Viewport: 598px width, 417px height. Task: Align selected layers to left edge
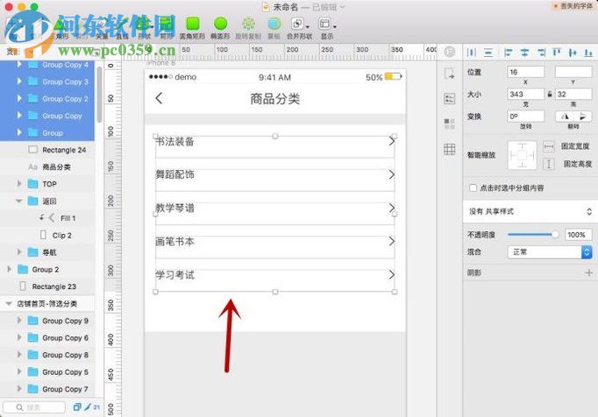pos(508,53)
